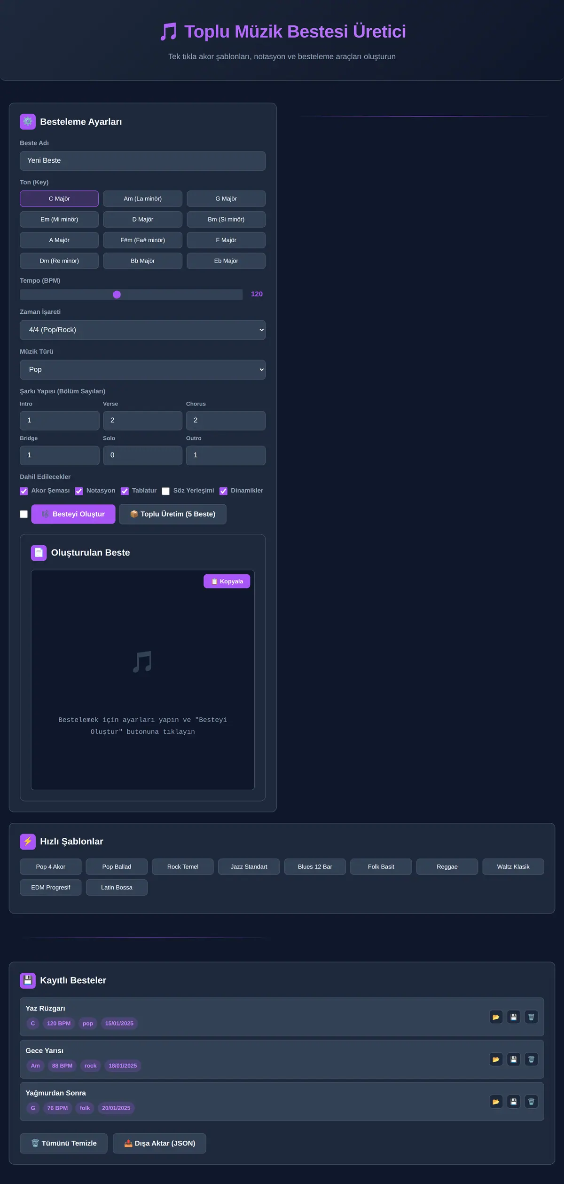Screen dimensions: 564x1184
Task: Click the Chorus count field
Action: tap(226, 421)
